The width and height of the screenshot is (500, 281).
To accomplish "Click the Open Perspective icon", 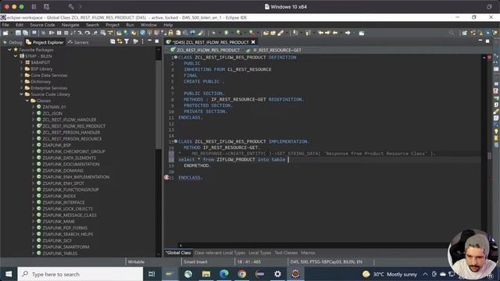I will click(465, 33).
